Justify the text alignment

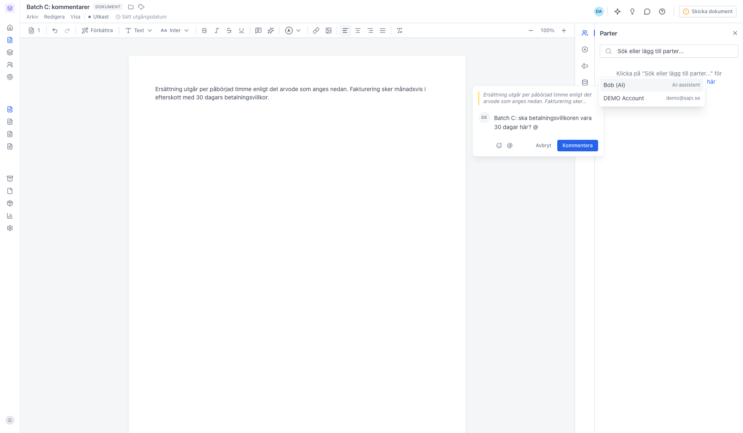[383, 31]
